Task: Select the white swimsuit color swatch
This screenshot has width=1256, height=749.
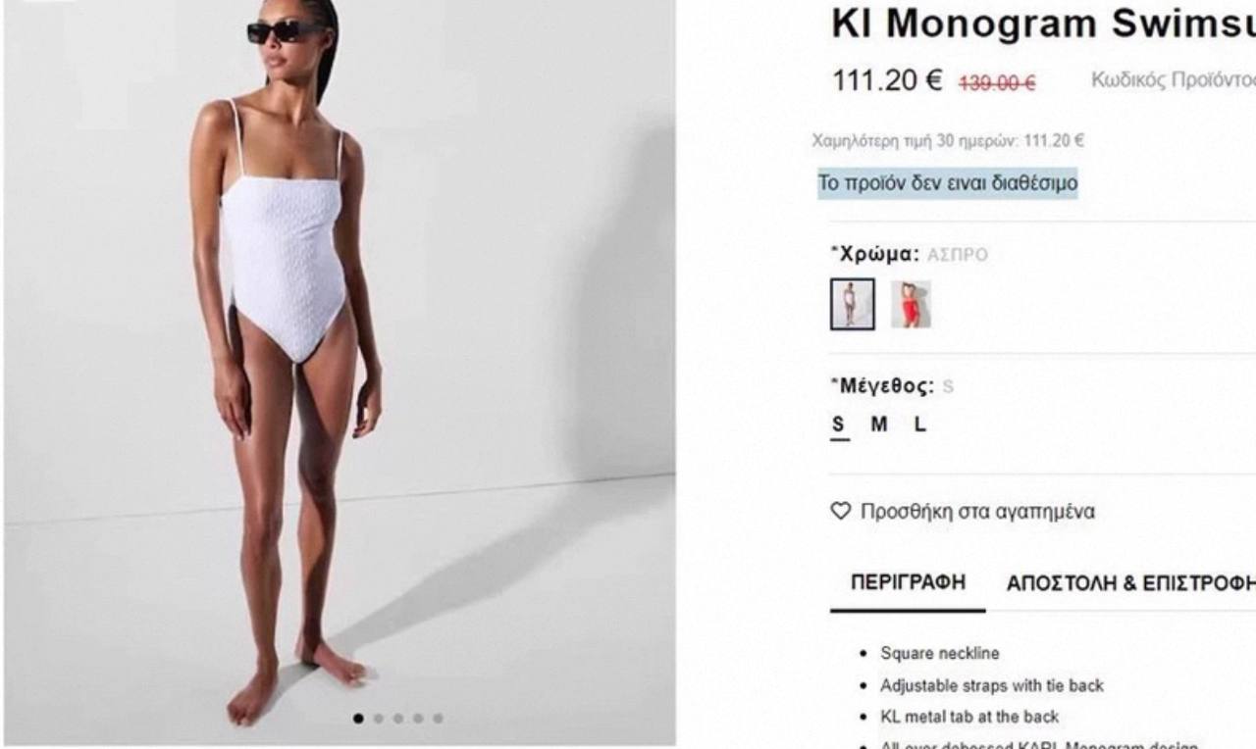Action: [x=852, y=304]
